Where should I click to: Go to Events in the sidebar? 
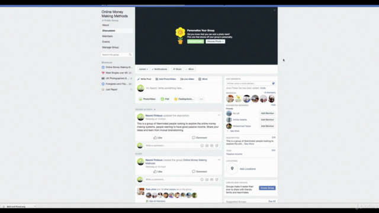(x=106, y=42)
